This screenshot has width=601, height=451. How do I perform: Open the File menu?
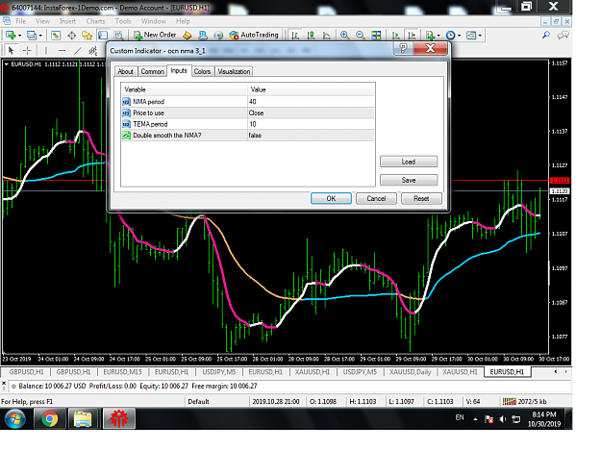click(21, 21)
